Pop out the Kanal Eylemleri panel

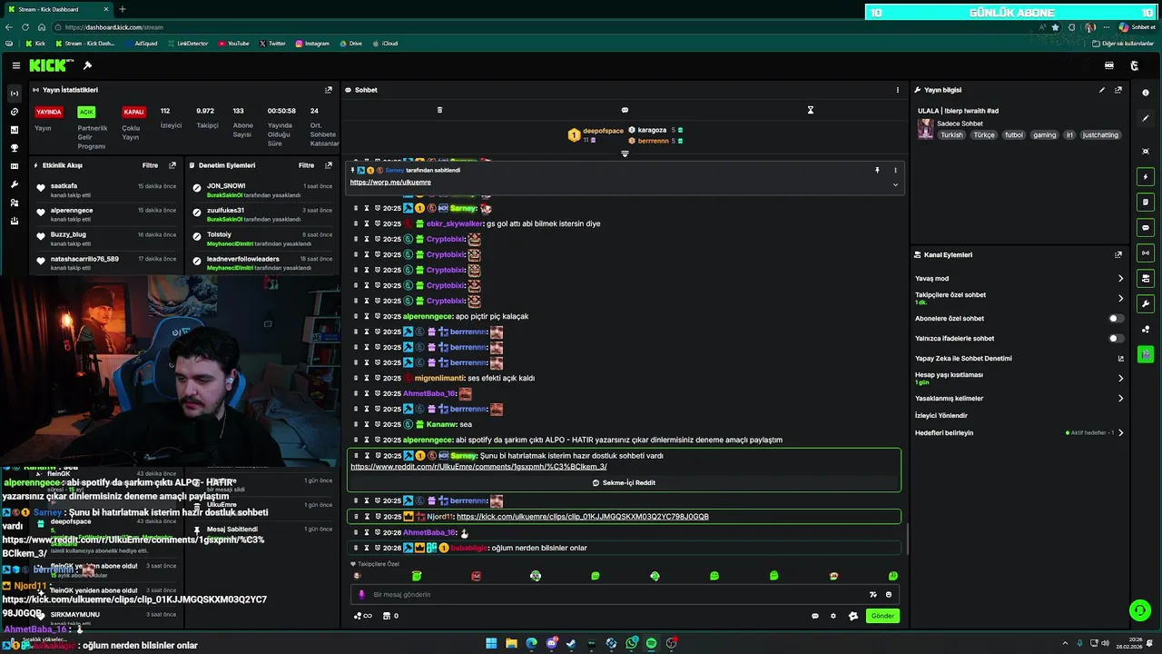click(x=1118, y=255)
